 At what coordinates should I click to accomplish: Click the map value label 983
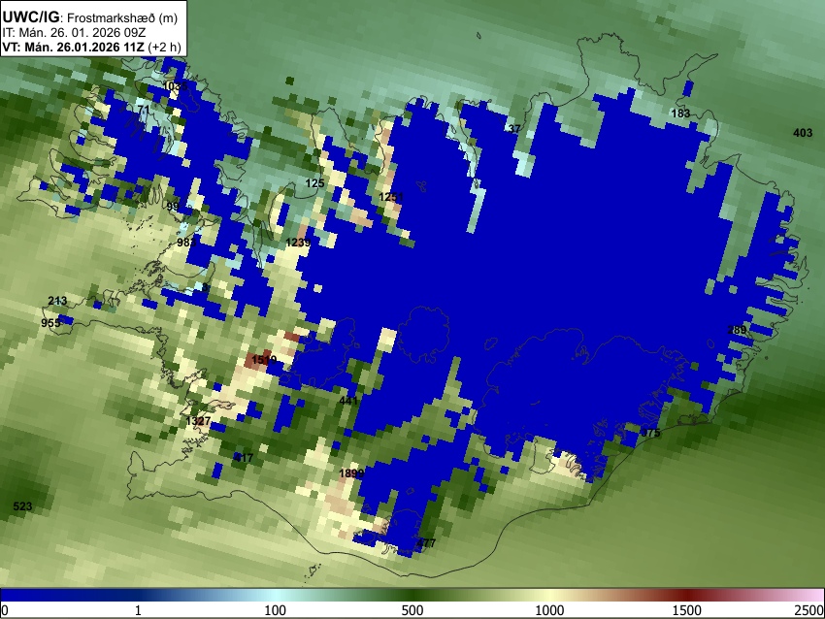(x=186, y=243)
